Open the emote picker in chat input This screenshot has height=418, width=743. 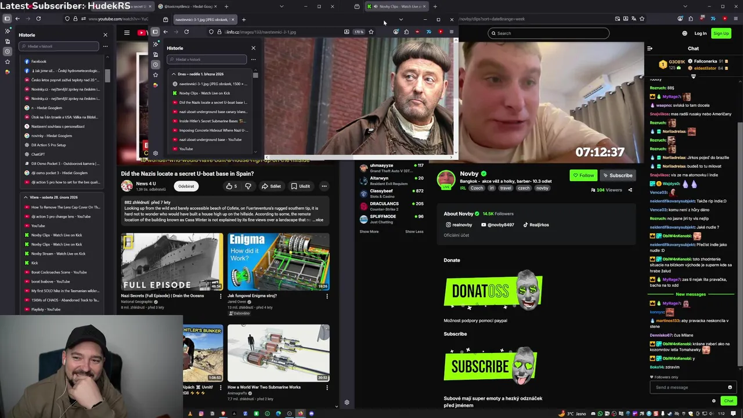coord(730,387)
